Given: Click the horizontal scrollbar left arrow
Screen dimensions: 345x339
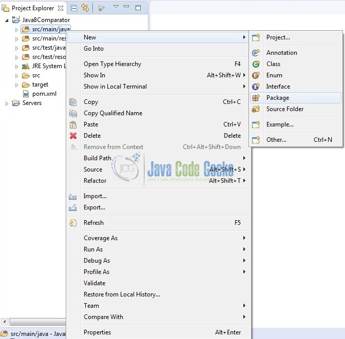Looking at the screenshot, I should tap(5, 322).
